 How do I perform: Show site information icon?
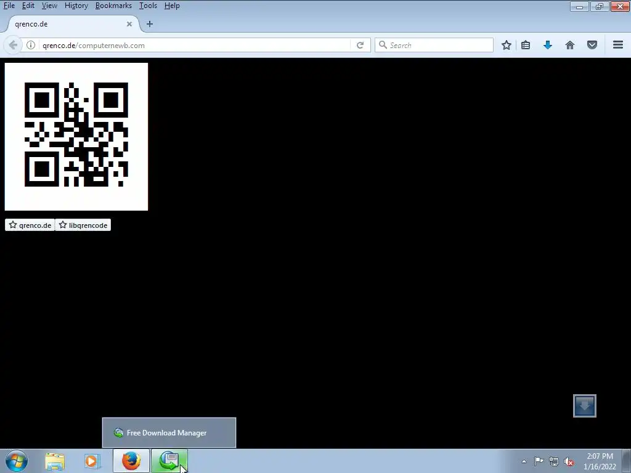(31, 45)
